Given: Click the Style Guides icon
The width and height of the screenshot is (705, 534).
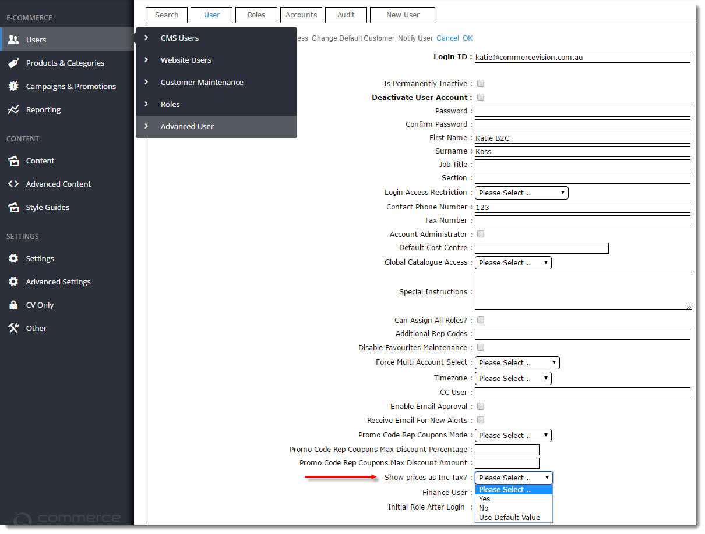Looking at the screenshot, I should 13,207.
